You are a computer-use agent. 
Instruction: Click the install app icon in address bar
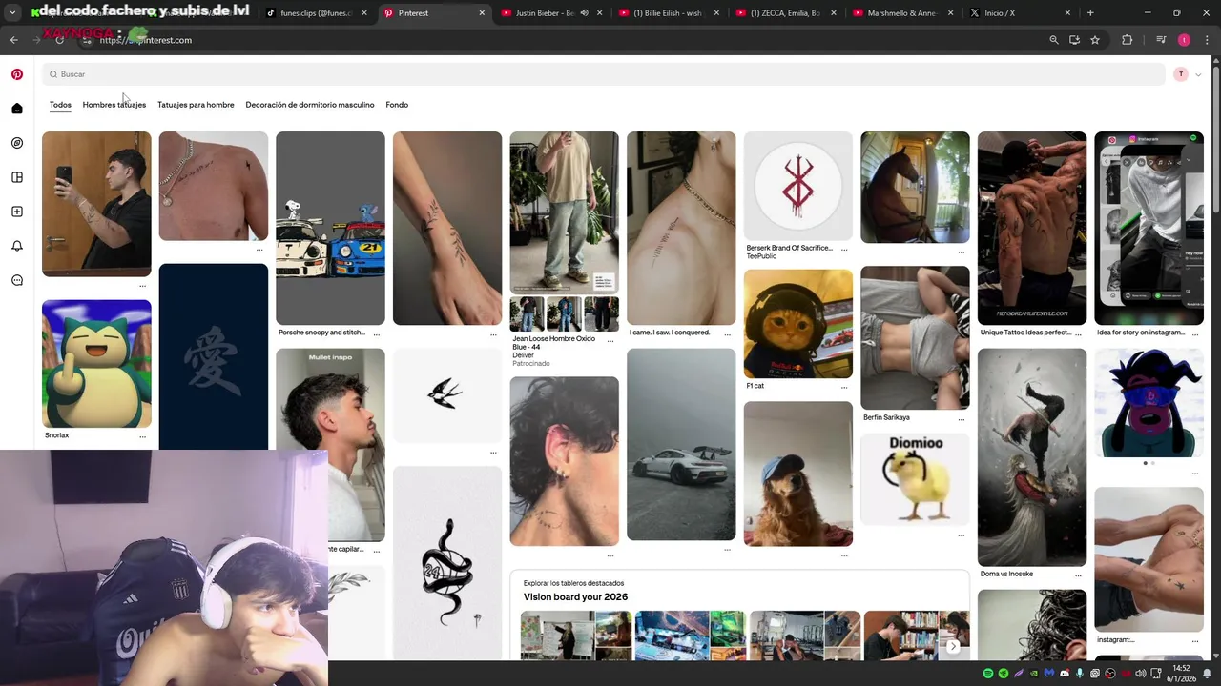(1074, 40)
